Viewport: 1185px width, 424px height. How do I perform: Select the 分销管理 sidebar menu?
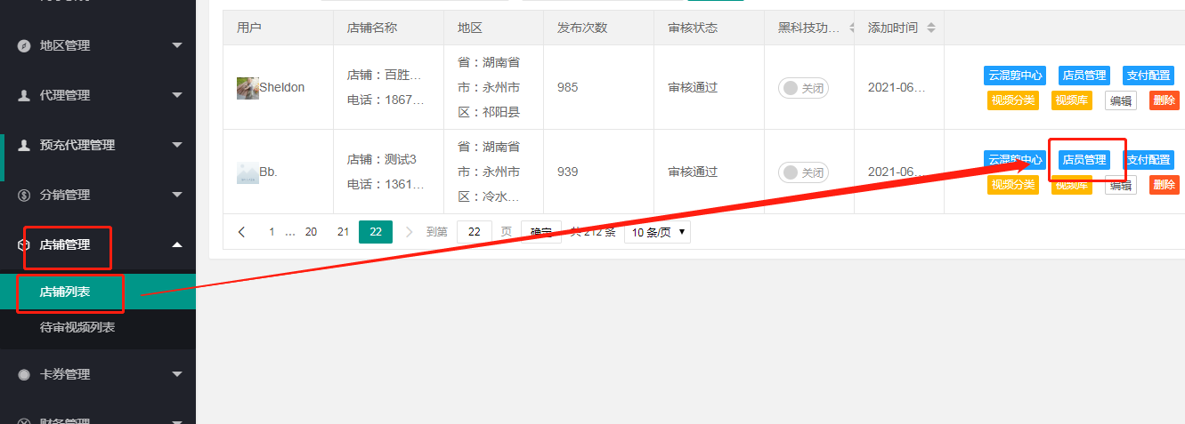coord(98,195)
